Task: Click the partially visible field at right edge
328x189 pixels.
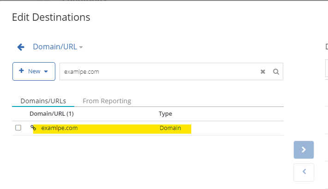Action: (326, 69)
